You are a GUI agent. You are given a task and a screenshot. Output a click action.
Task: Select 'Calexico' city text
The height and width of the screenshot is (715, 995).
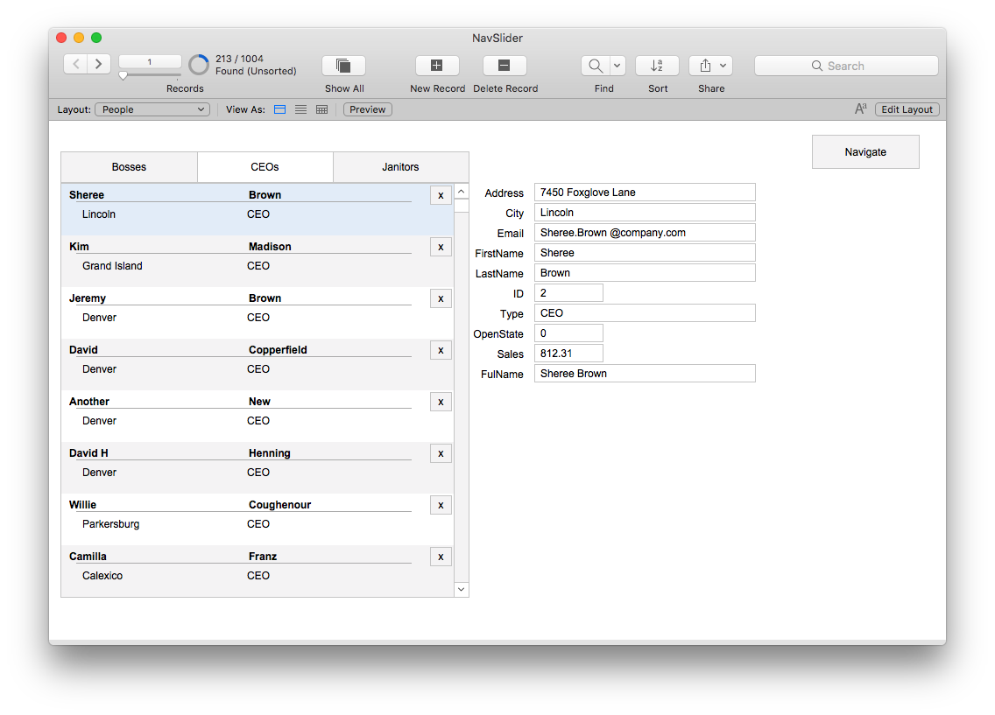coord(102,576)
